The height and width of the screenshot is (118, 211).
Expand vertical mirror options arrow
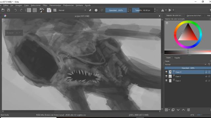click(173, 10)
